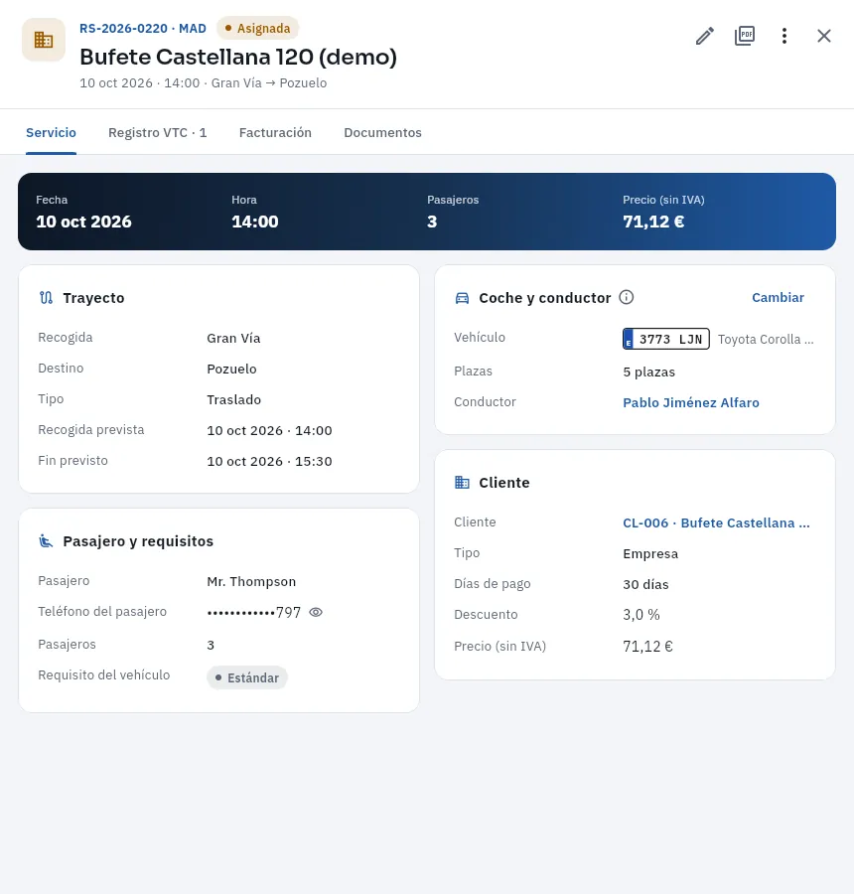
Task: Click the building icon in Cliente card
Action: 462,483
